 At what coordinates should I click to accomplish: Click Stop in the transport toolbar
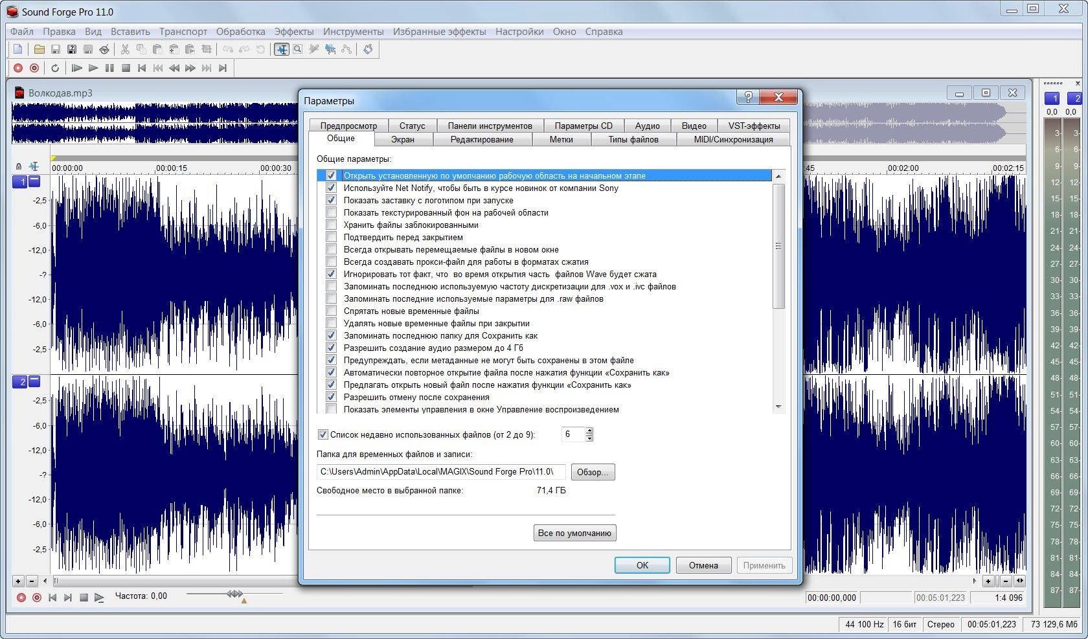(126, 68)
